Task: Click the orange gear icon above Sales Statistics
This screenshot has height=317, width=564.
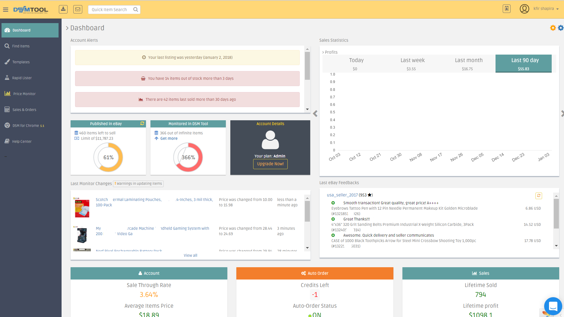Action: (x=553, y=28)
